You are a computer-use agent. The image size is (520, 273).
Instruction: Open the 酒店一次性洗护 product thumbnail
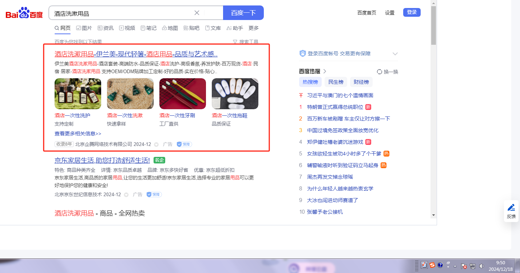coord(78,94)
